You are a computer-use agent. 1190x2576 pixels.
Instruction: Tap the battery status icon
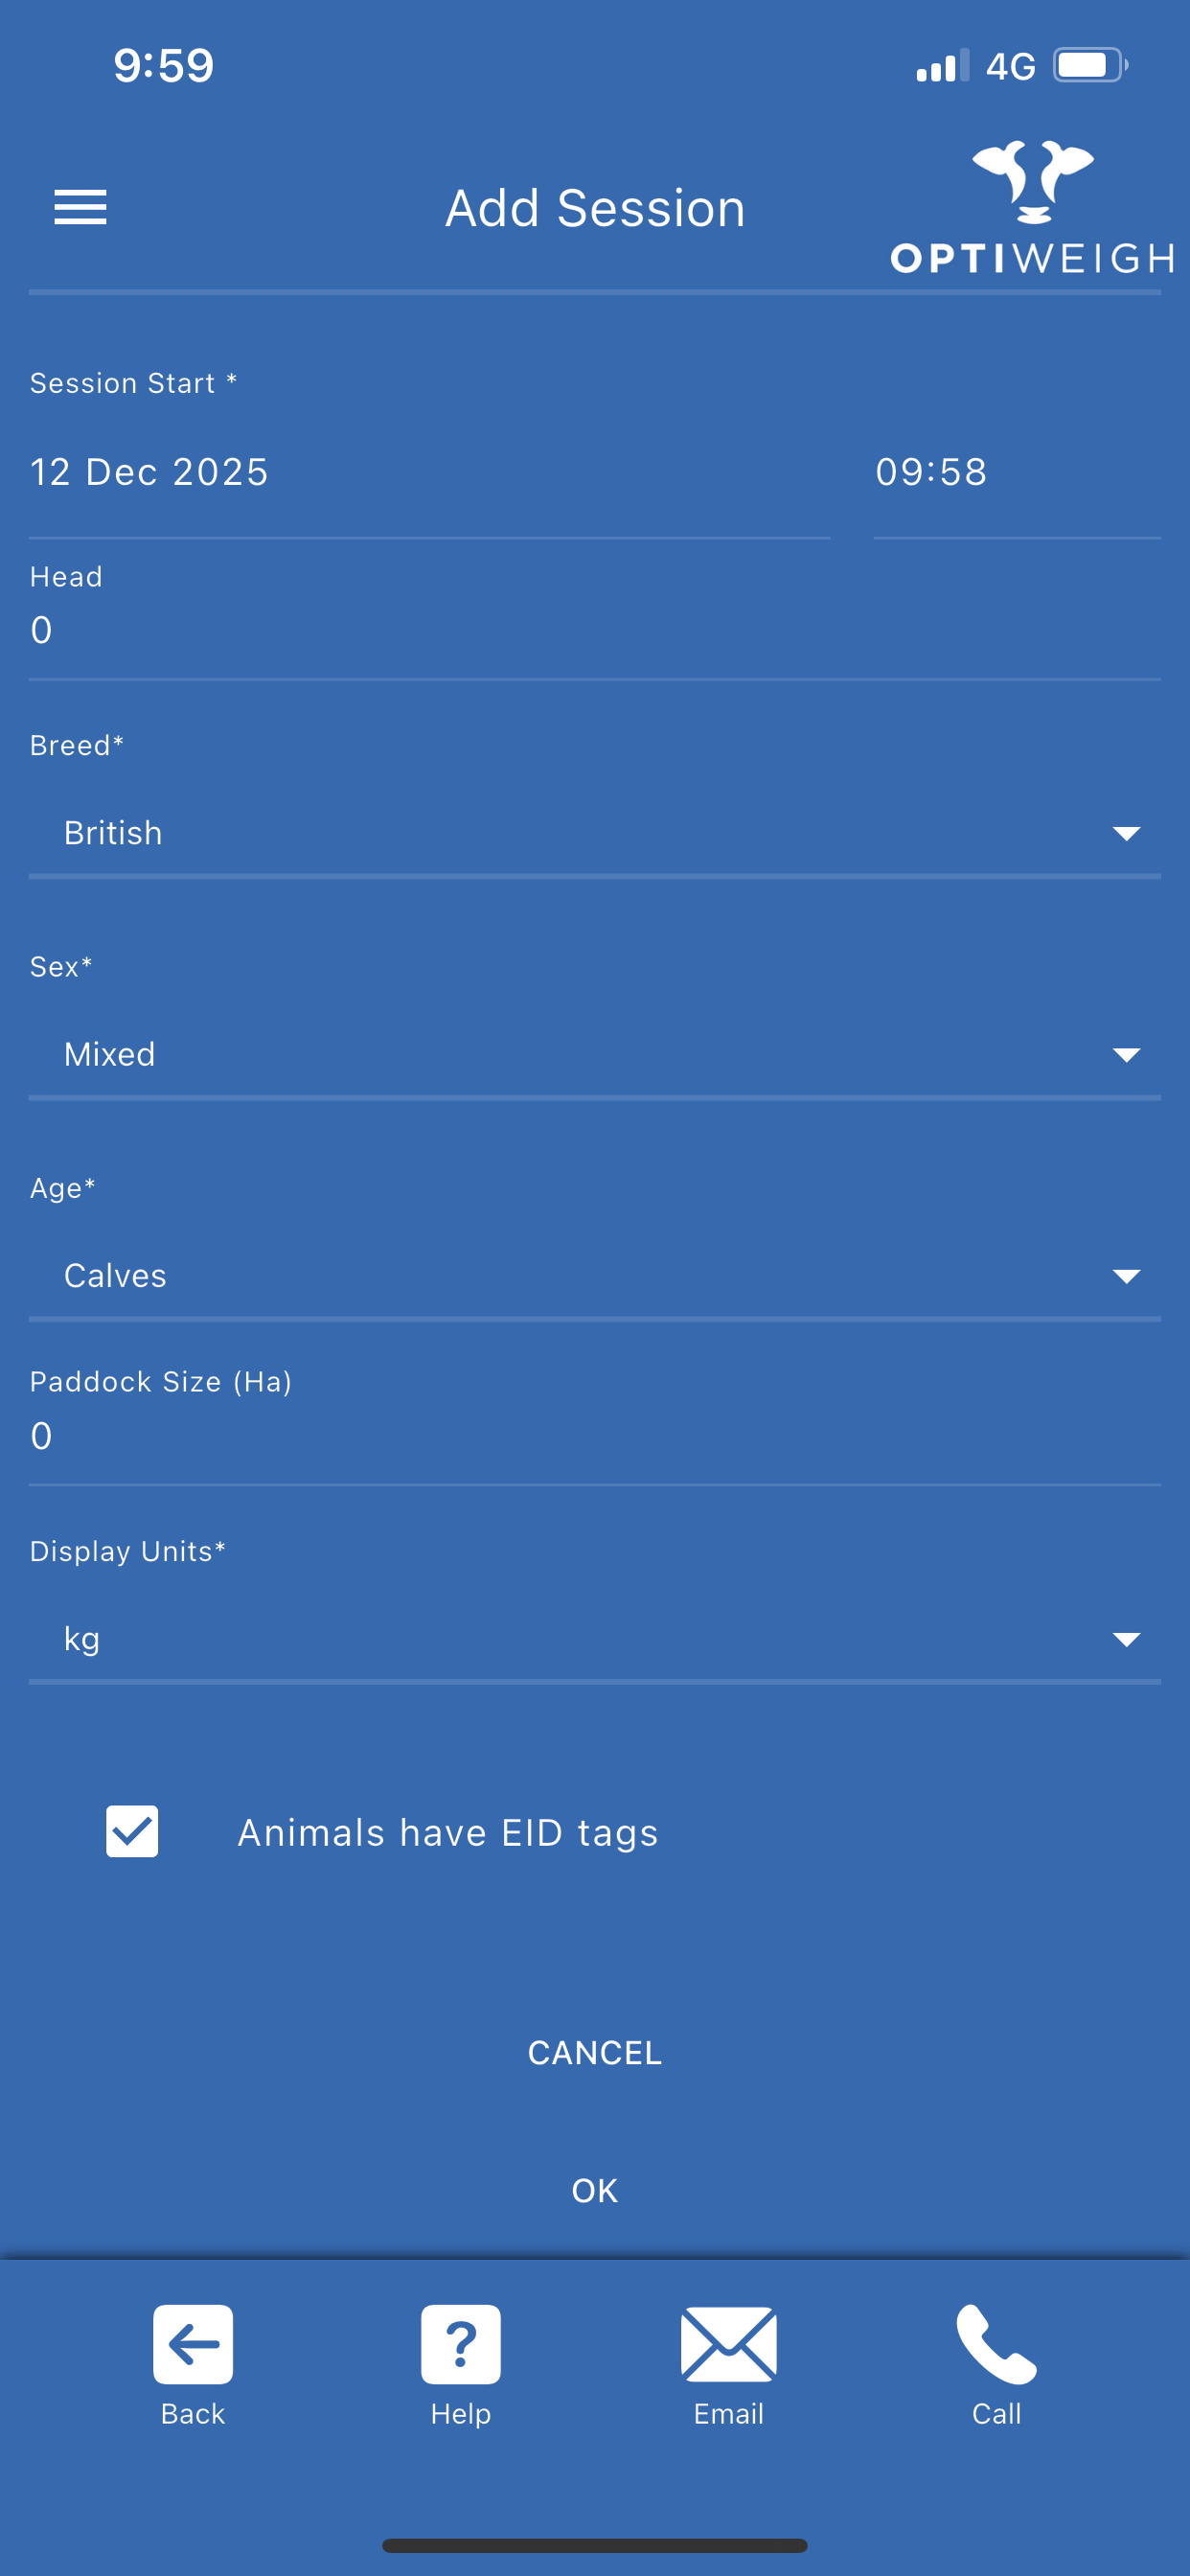tap(1090, 66)
